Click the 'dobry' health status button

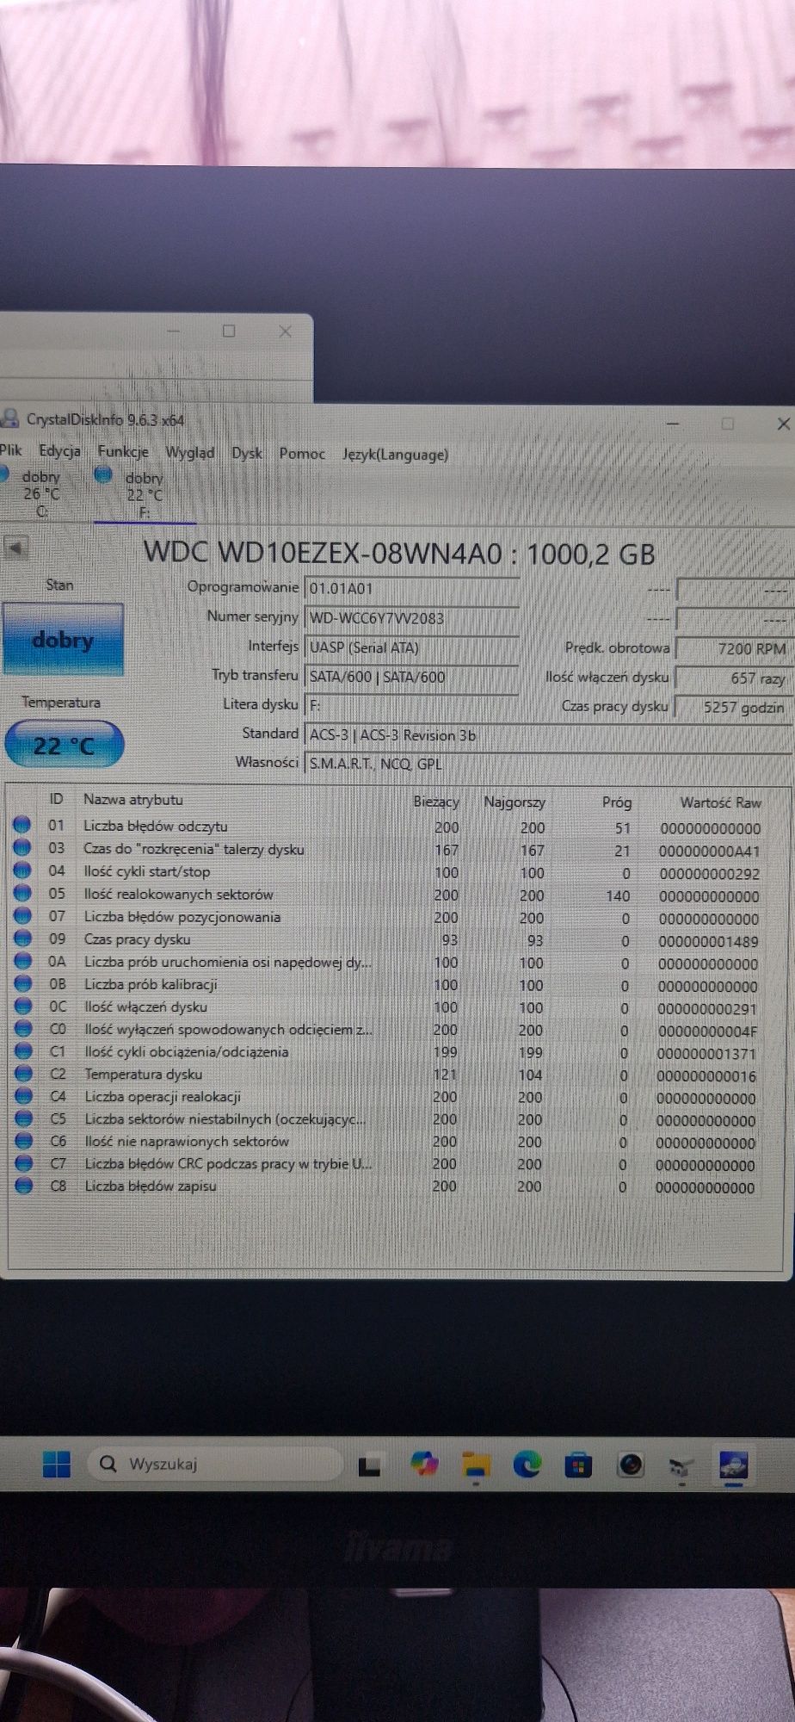click(63, 640)
